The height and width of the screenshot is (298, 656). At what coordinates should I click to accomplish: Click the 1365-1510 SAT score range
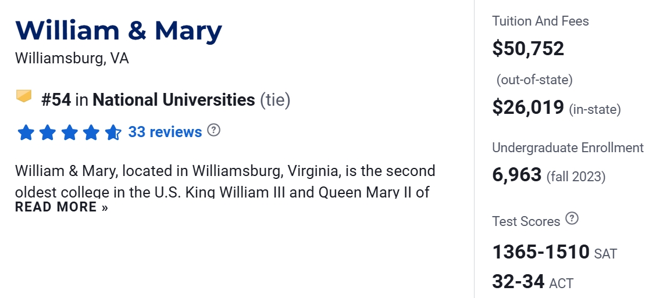click(541, 252)
